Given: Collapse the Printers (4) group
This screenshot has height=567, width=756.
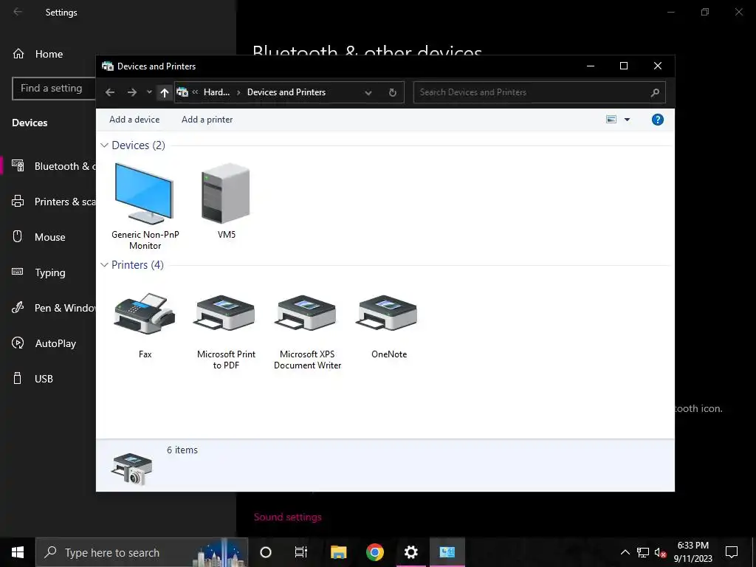Looking at the screenshot, I should (104, 265).
